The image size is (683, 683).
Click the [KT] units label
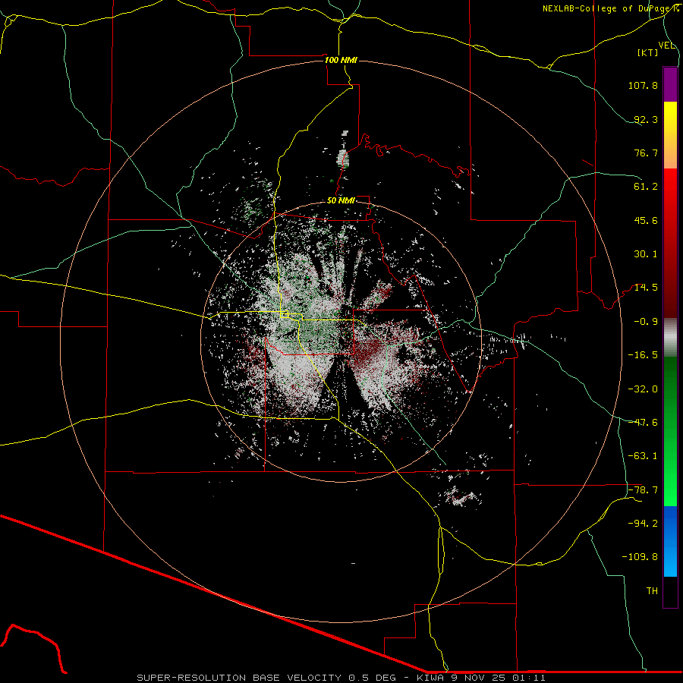648,52
